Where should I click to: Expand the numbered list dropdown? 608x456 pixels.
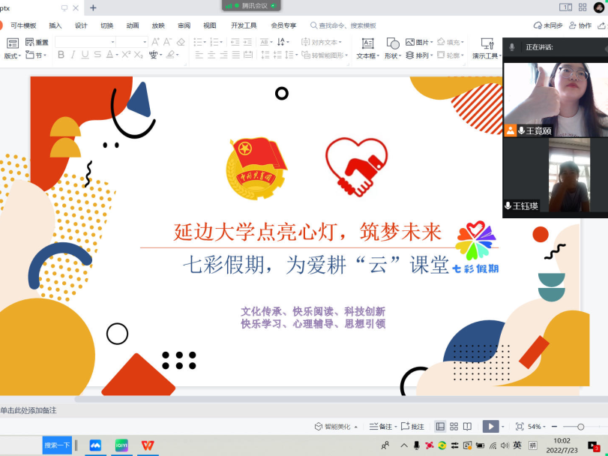click(221, 42)
